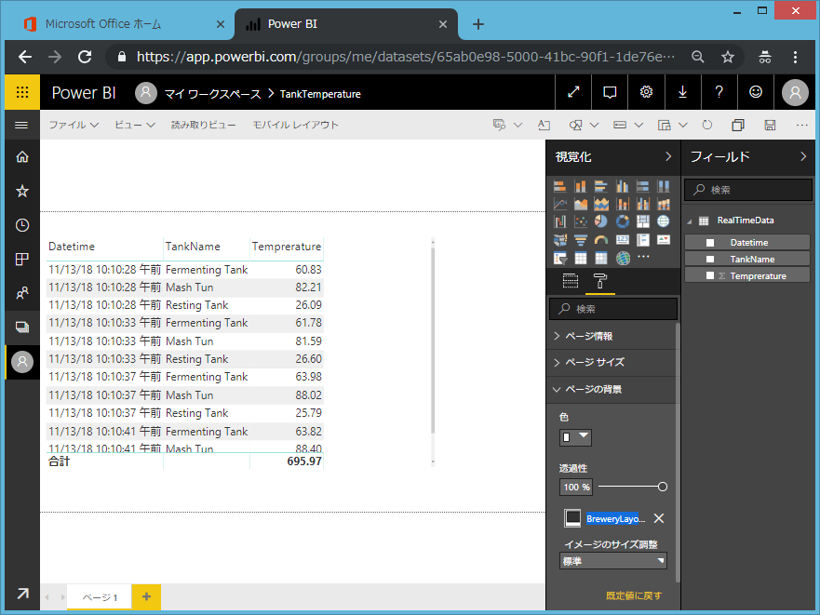Viewport: 820px width, 615px height.
Task: Click the Fields pane search box
Action: [748, 190]
